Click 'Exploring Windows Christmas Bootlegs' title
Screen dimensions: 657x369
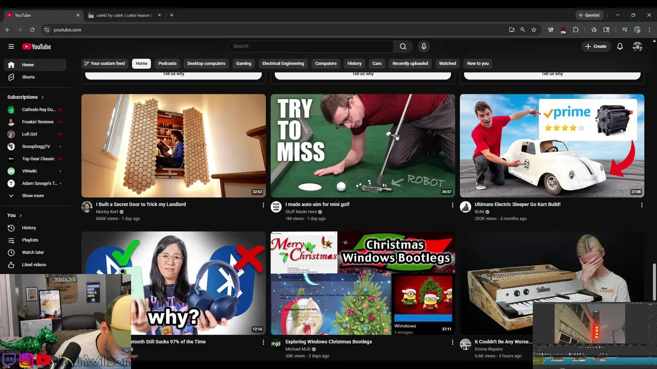click(328, 342)
